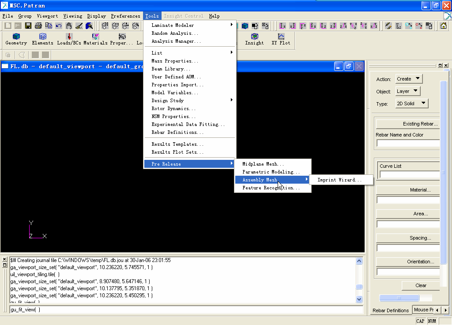Click the File New toolbar icon
The height and width of the screenshot is (325, 452).
point(8,26)
